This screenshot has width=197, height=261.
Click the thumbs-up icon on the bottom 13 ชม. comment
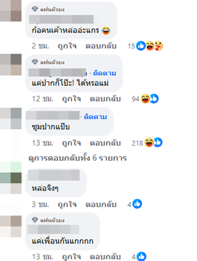141,257
